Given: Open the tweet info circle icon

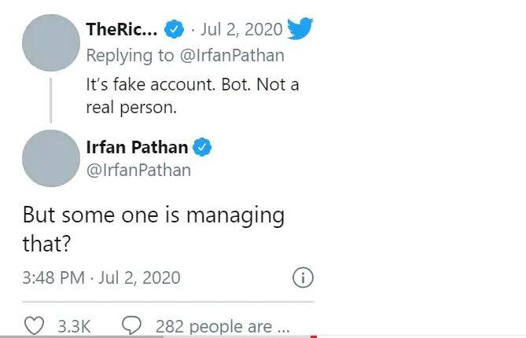Looking at the screenshot, I should pyautogui.click(x=303, y=277).
